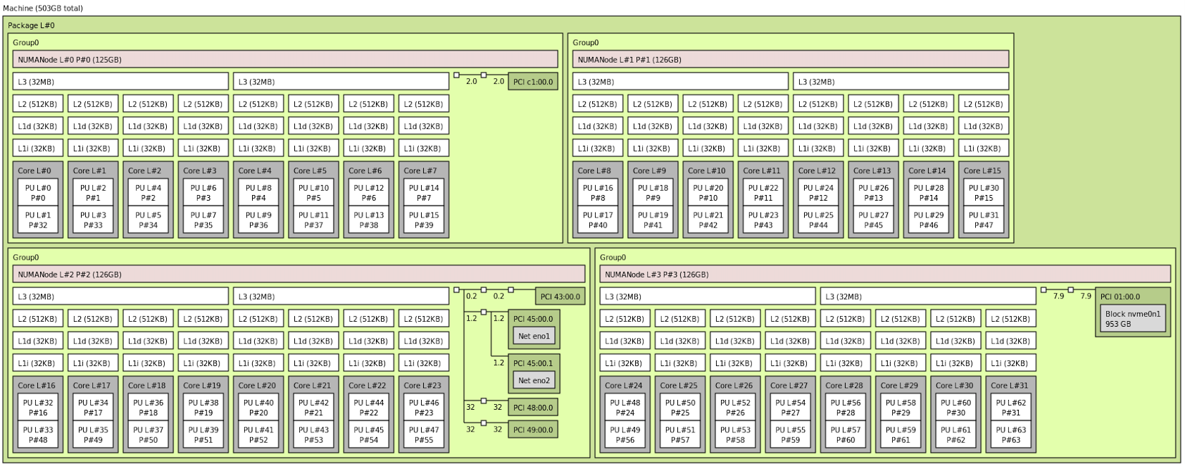Select the PU L#32 P#16 box

pyautogui.click(x=38, y=408)
